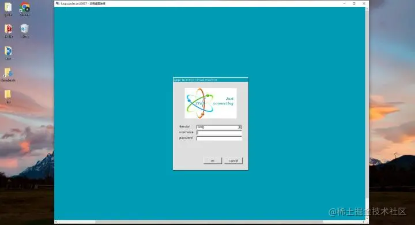Click the horizontal scrollbar left arrow
The width and height of the screenshot is (415, 225).
point(56,222)
